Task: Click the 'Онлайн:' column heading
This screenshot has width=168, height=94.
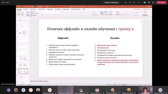Action: (x=115, y=38)
